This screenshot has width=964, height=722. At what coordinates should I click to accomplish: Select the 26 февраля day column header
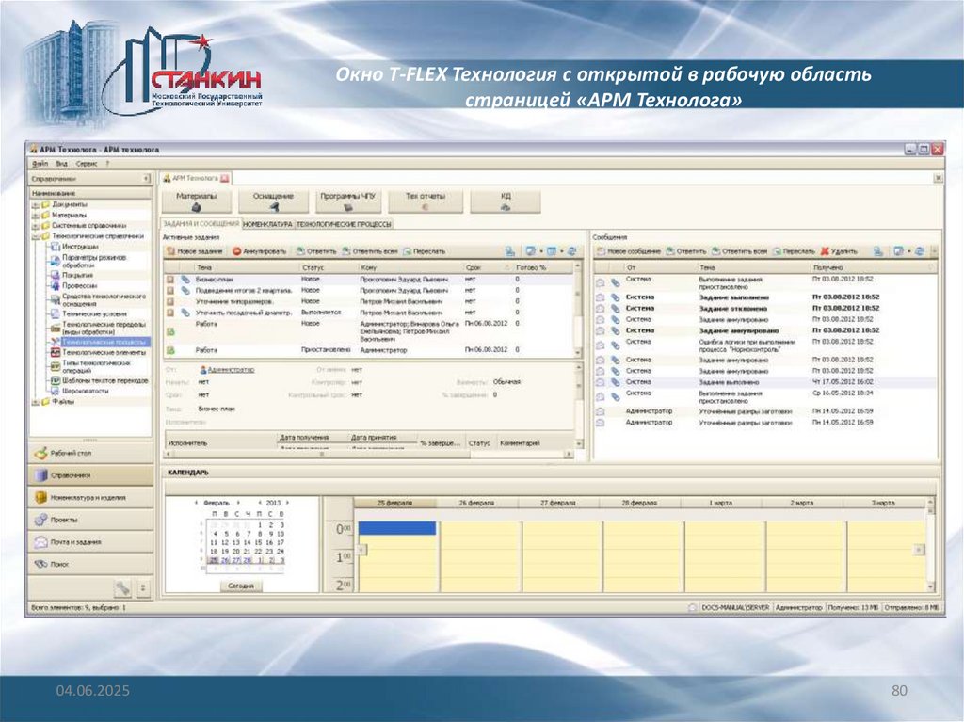coord(476,503)
